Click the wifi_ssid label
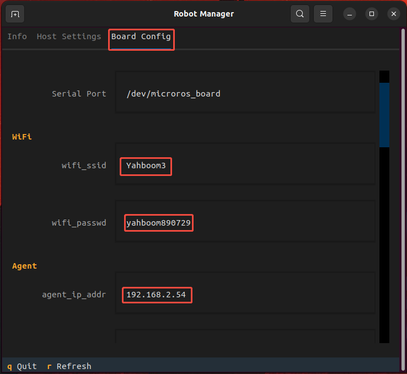The image size is (407, 374). pos(84,165)
